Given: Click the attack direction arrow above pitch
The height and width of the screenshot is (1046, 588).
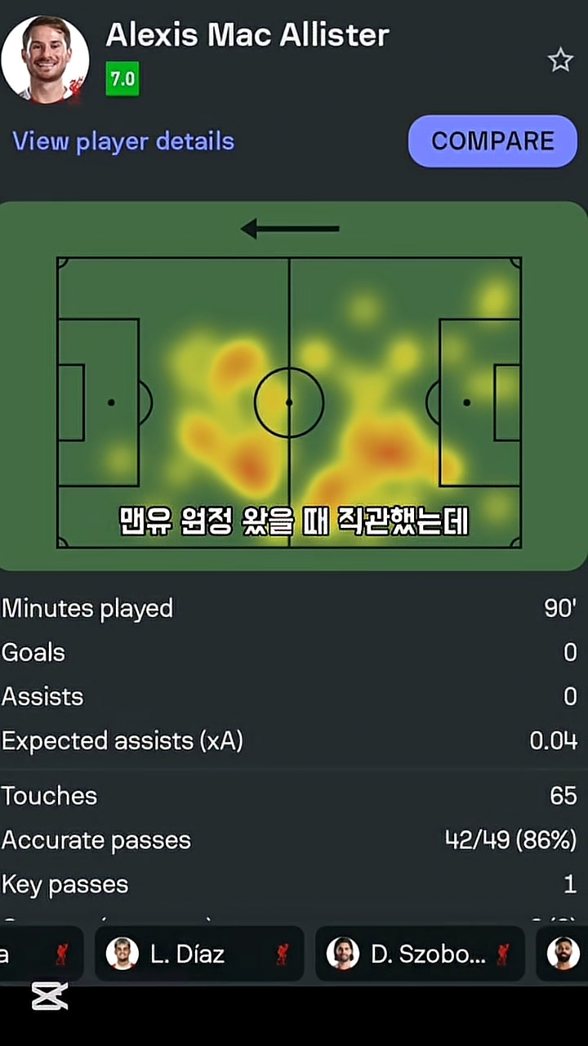Looking at the screenshot, I should tap(290, 229).
